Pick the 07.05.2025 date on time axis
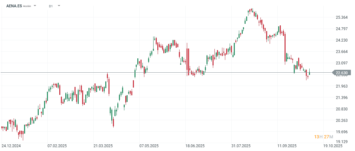This screenshot has width=355, height=151. tap(149, 146)
